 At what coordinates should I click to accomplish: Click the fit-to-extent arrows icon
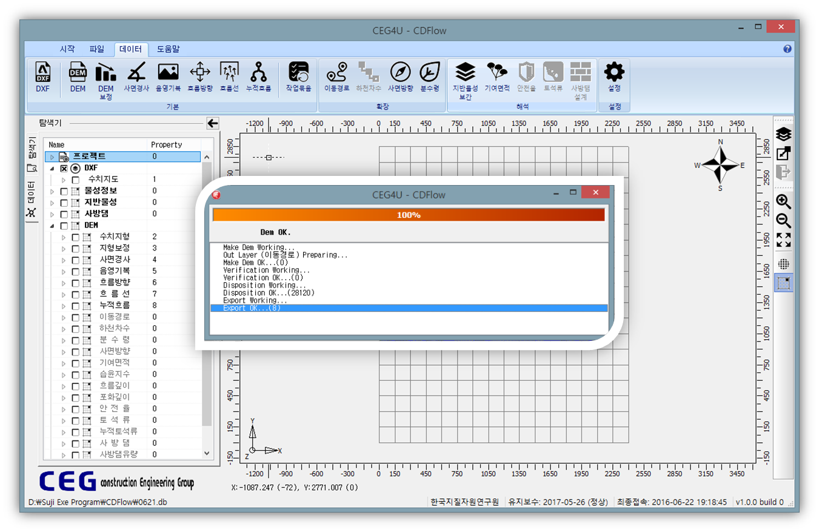pos(783,240)
